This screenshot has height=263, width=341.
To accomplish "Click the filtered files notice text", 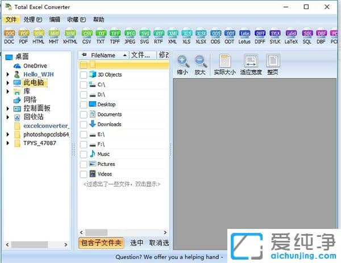I will (122, 184).
